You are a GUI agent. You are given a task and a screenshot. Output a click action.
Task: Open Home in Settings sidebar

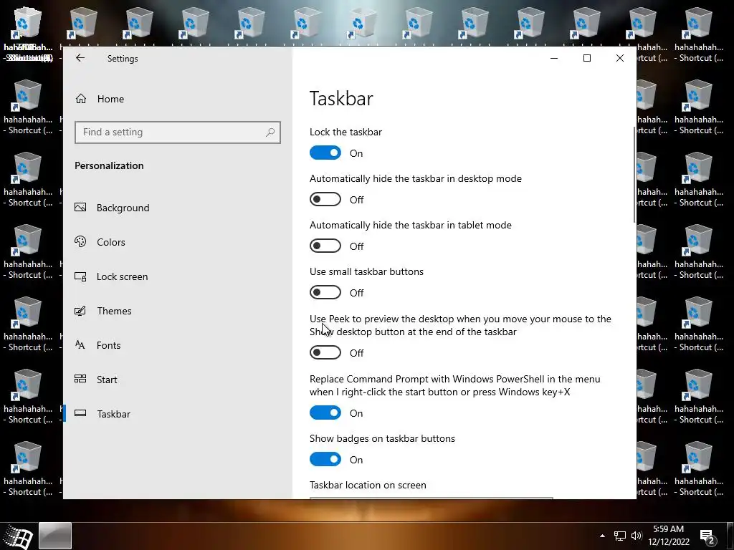click(110, 99)
